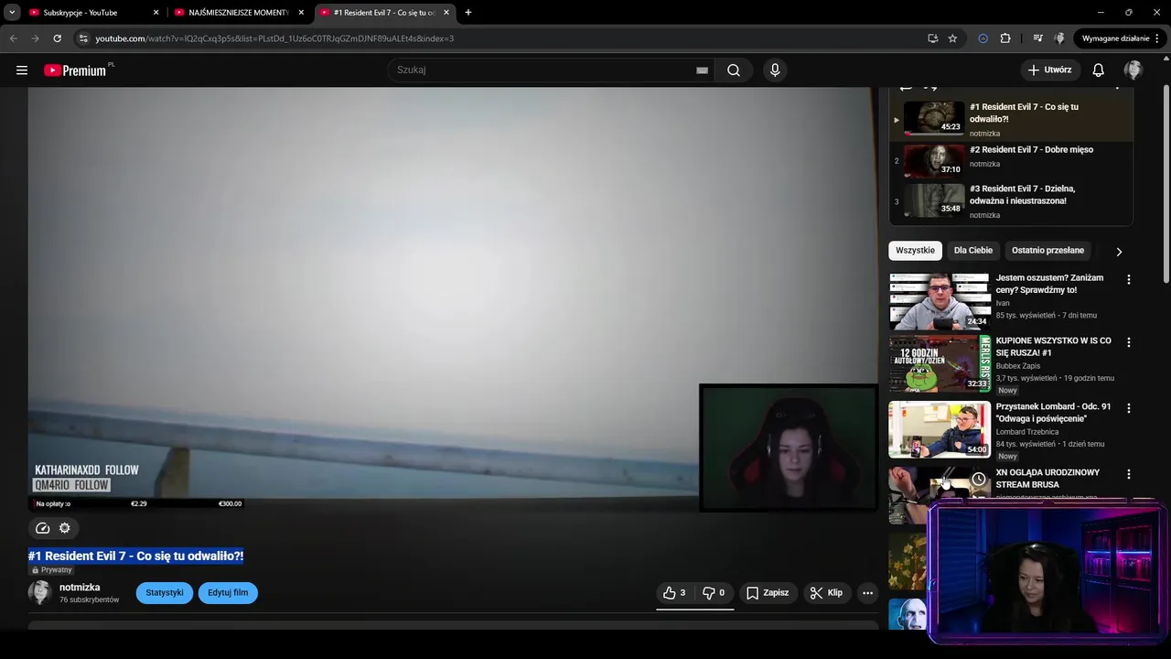The height and width of the screenshot is (659, 1171).
Task: Select the Dla Ciebie filter chip
Action: pyautogui.click(x=973, y=251)
